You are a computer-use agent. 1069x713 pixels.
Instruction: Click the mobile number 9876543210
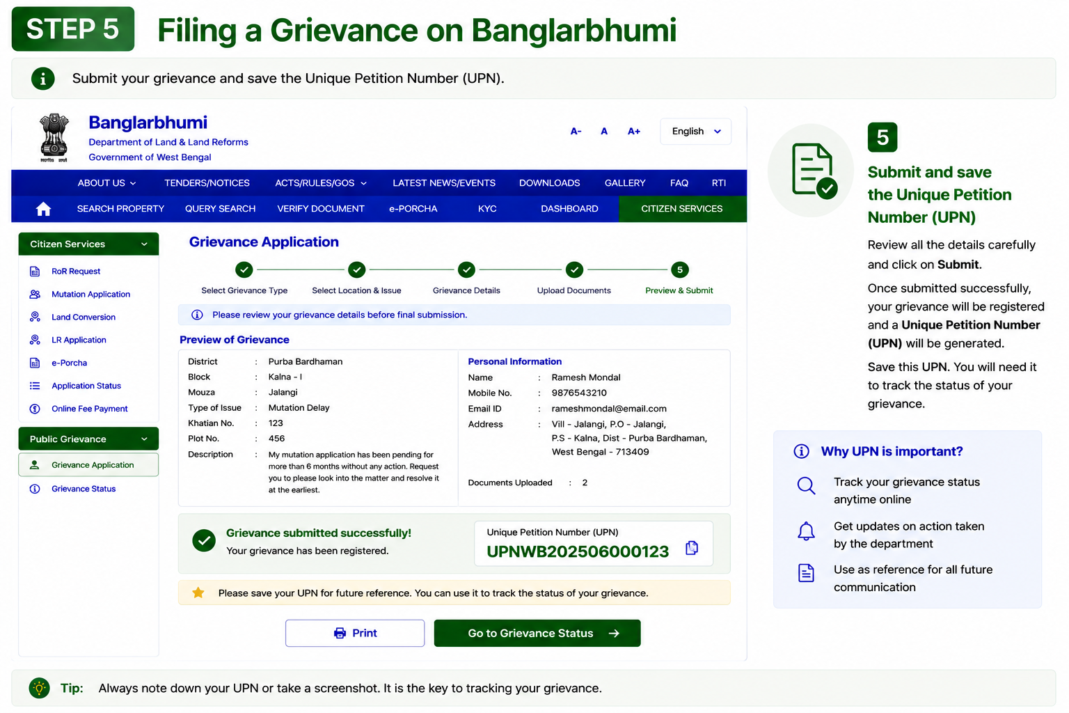tap(579, 393)
